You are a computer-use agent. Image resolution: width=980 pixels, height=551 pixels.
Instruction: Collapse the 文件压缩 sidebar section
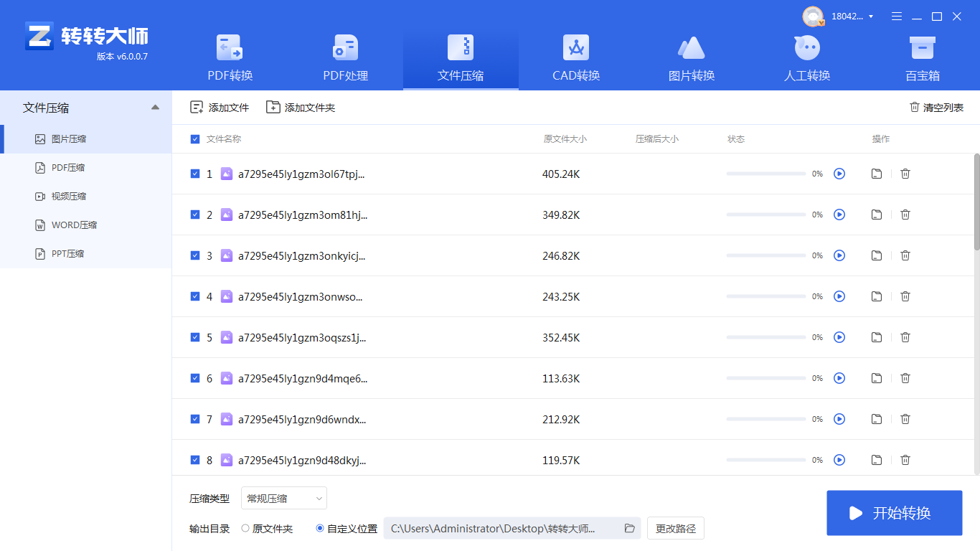155,106
